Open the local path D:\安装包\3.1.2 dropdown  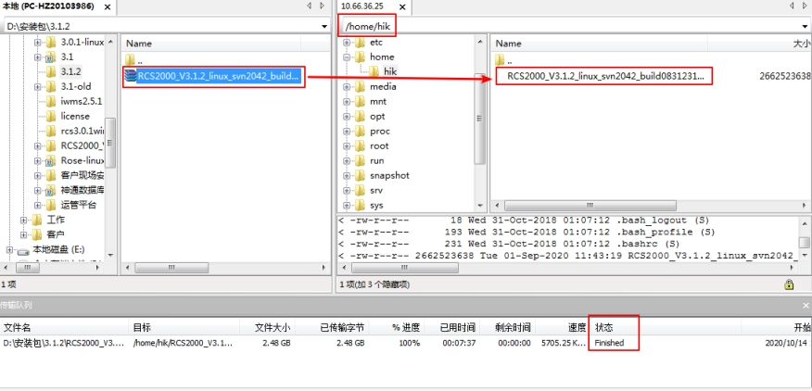click(x=323, y=27)
